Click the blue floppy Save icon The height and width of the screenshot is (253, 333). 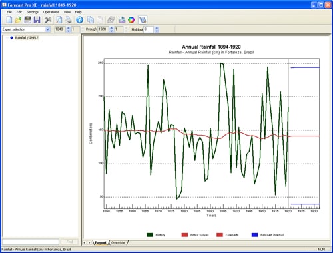(x=37, y=20)
